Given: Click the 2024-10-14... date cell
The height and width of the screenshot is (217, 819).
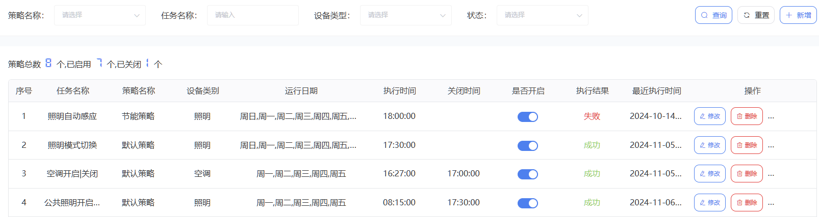Looking at the screenshot, I should click(x=656, y=116).
